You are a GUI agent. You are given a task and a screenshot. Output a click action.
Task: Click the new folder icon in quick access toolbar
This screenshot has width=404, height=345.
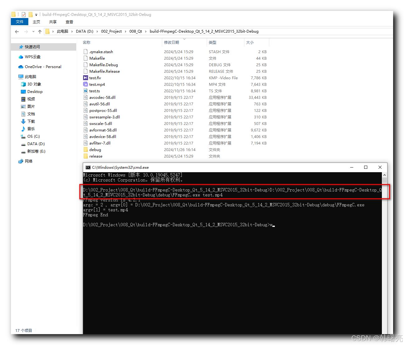tap(31, 15)
